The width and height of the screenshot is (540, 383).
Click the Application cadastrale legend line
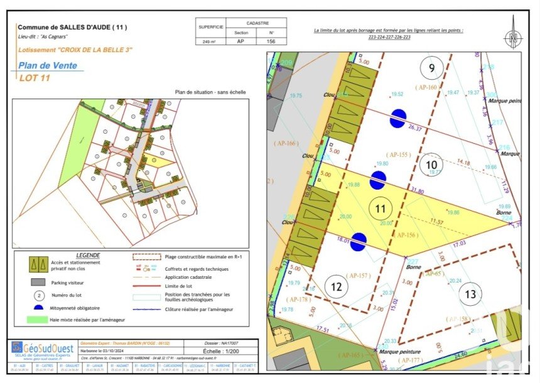pos(147,277)
